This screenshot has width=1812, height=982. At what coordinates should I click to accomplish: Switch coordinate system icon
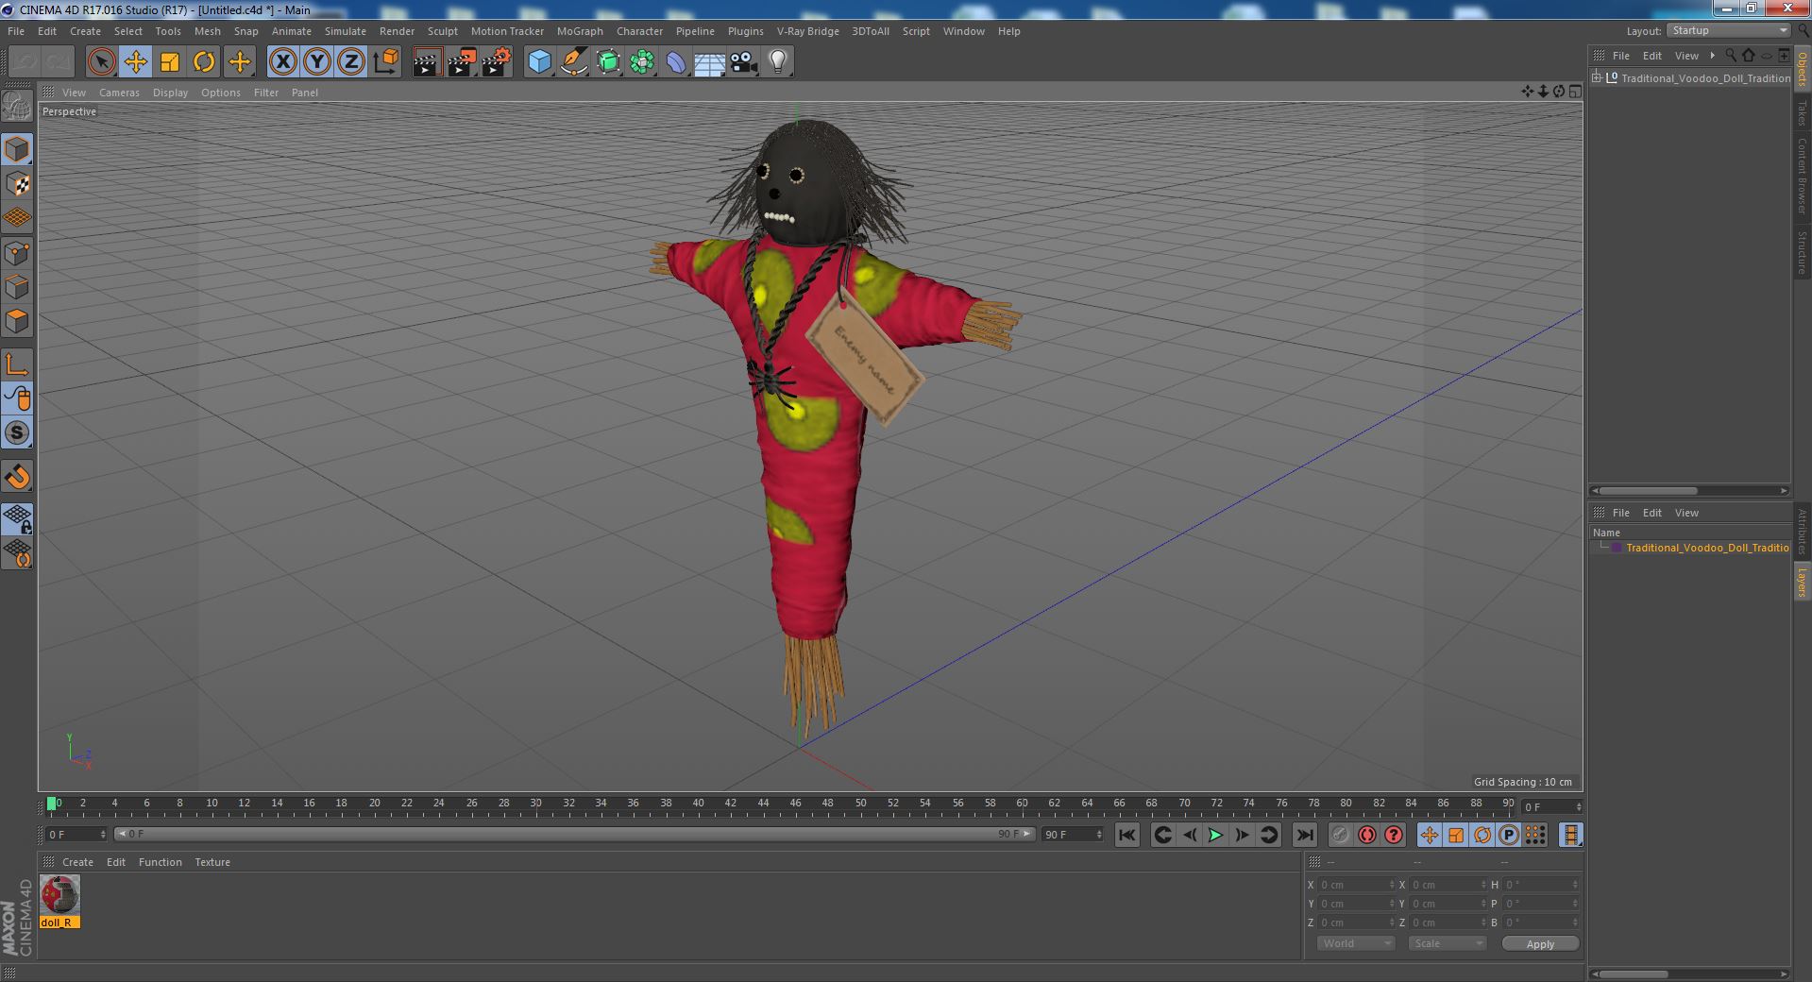pos(385,62)
